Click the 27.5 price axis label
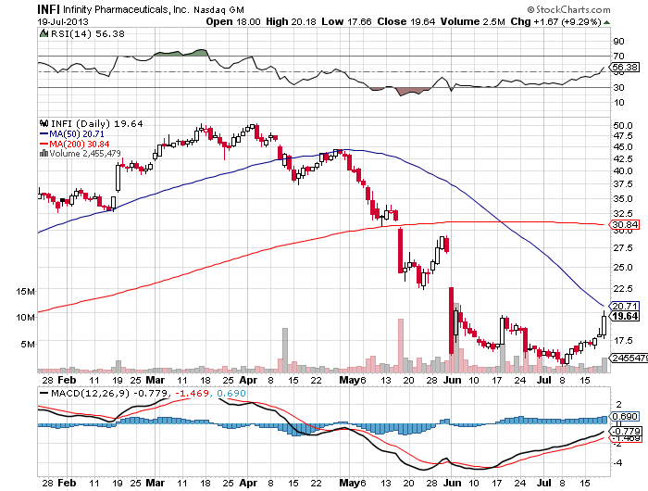This screenshot has height=491, width=648. tap(623, 247)
